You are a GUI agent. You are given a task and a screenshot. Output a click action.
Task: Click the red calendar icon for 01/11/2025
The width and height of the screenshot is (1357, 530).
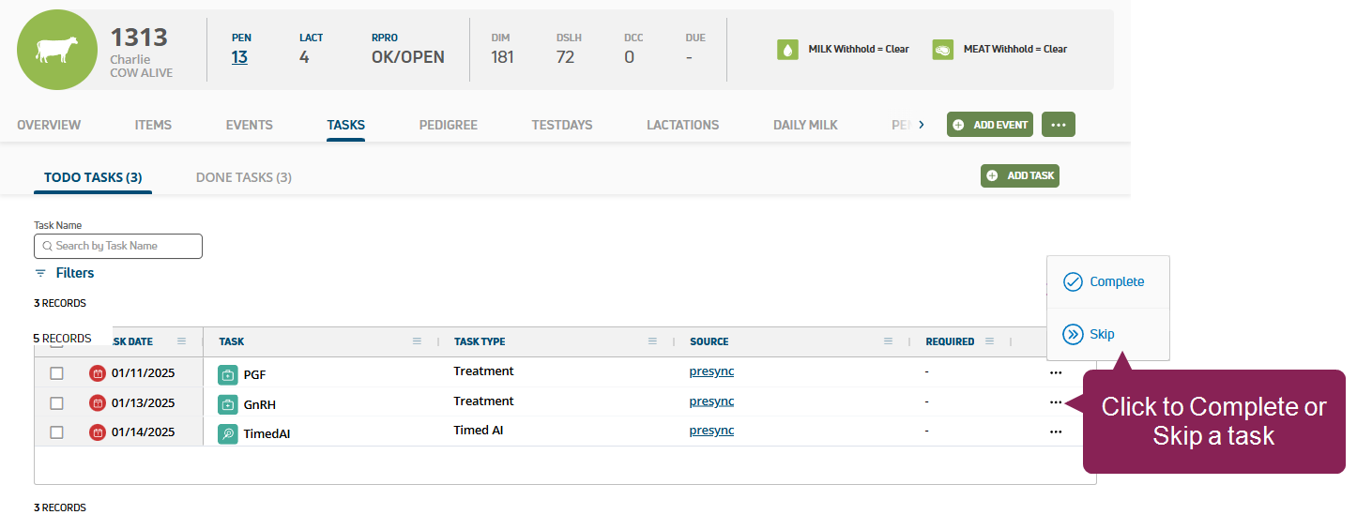pyautogui.click(x=98, y=374)
